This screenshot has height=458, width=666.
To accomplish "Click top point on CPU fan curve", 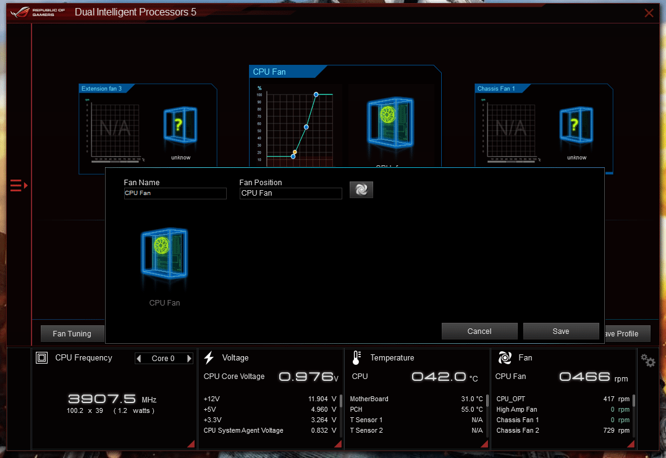I will point(316,94).
